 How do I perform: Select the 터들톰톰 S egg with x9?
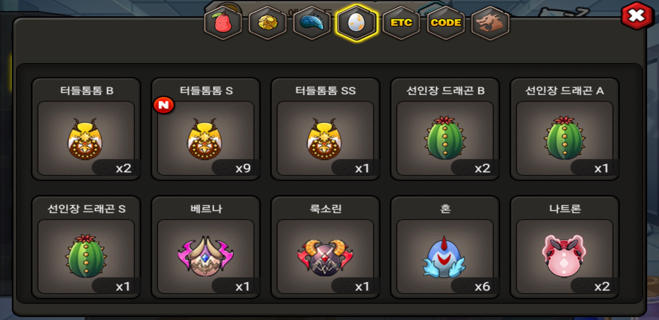point(206,129)
